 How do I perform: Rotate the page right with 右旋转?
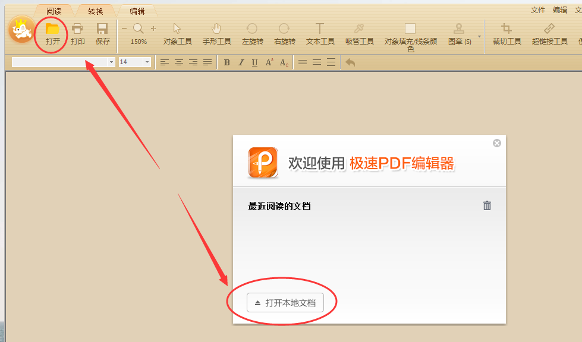point(284,34)
